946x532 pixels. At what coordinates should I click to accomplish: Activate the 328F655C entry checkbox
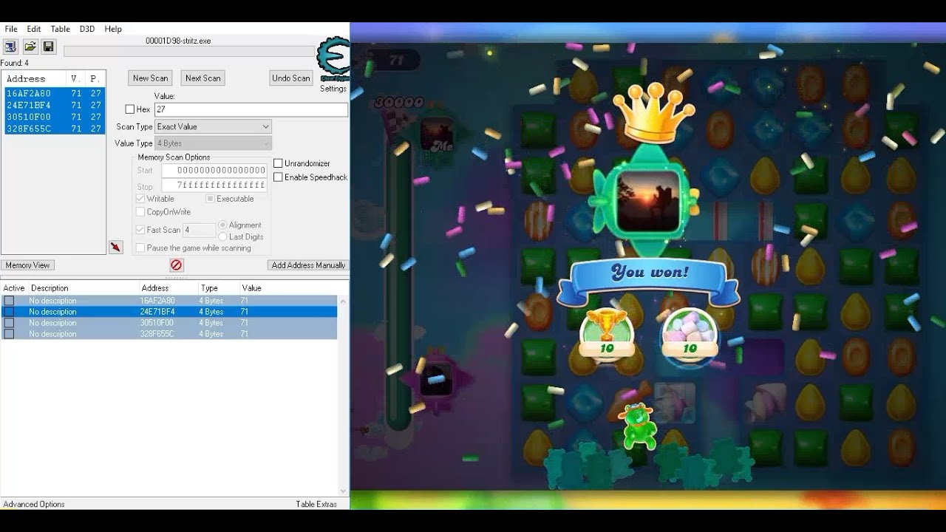(x=9, y=334)
